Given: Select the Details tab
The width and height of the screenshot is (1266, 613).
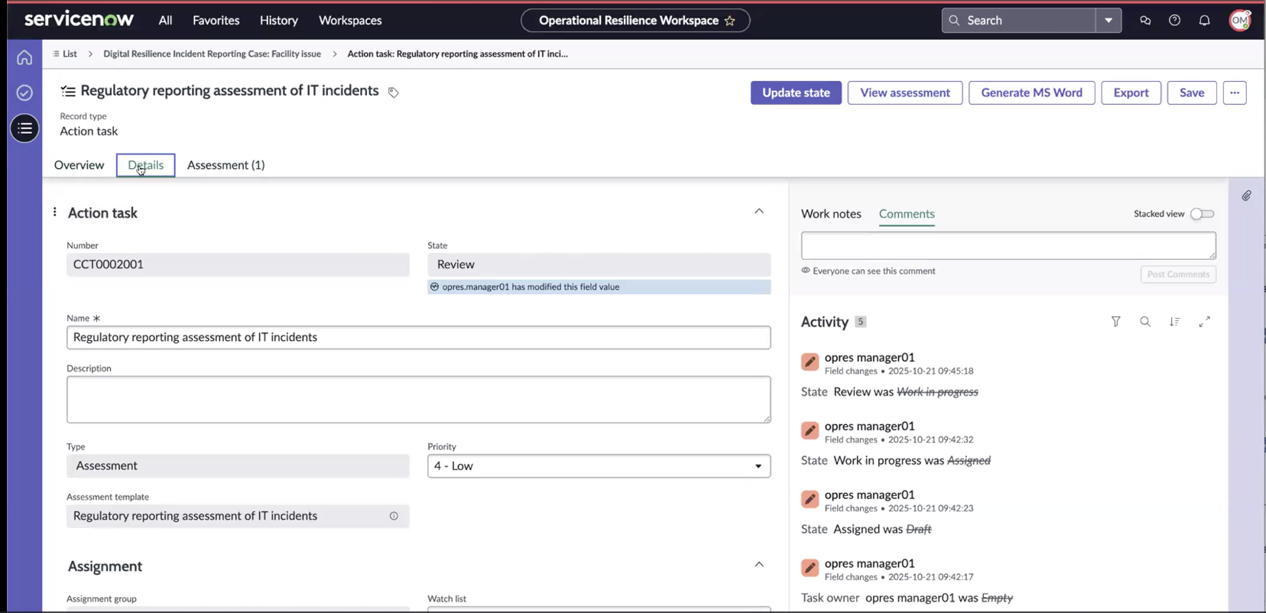Looking at the screenshot, I should click(x=145, y=165).
